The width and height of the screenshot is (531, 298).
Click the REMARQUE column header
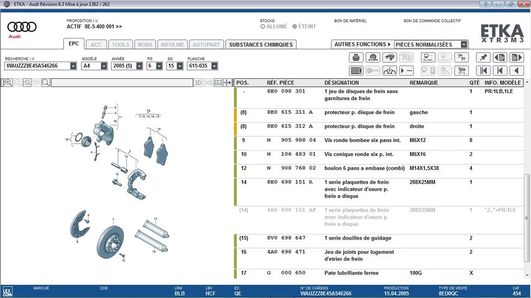pyautogui.click(x=423, y=83)
